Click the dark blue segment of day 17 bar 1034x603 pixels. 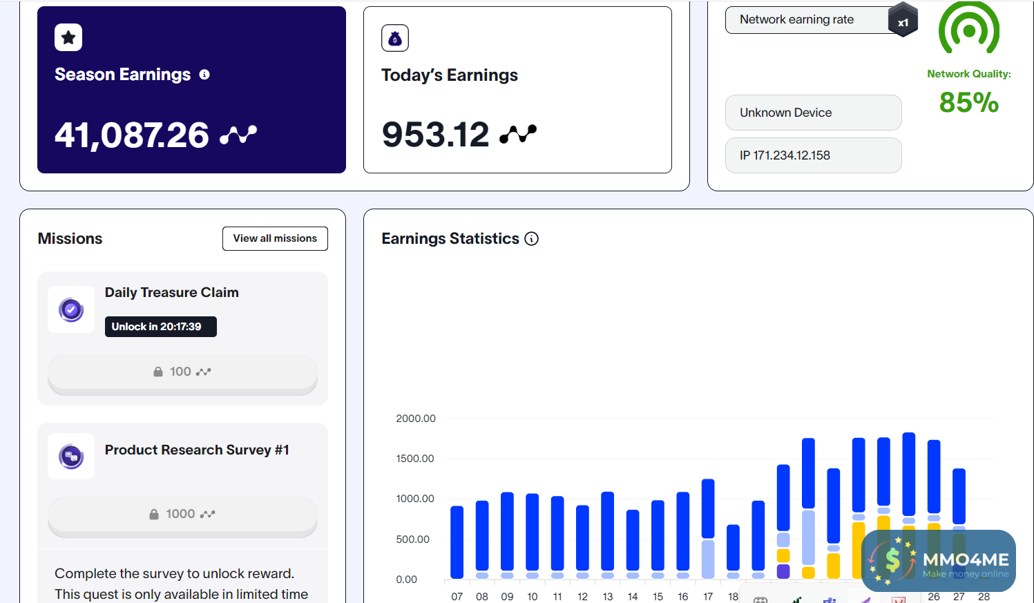[x=708, y=508]
